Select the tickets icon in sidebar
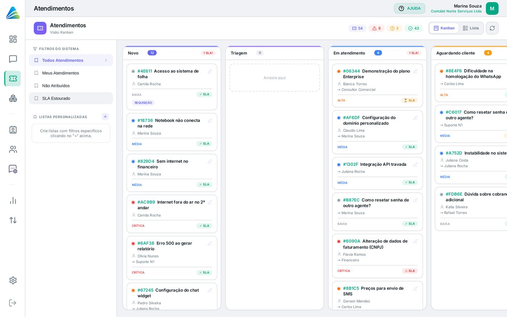This screenshot has height=317, width=507. click(x=13, y=79)
